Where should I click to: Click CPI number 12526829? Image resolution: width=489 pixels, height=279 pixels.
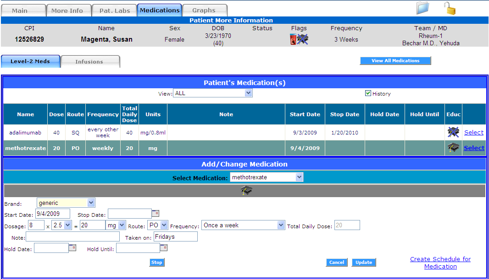[x=29, y=39]
